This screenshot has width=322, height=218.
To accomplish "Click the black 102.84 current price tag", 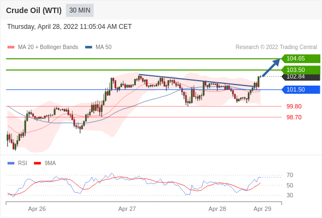I will coord(301,77).
